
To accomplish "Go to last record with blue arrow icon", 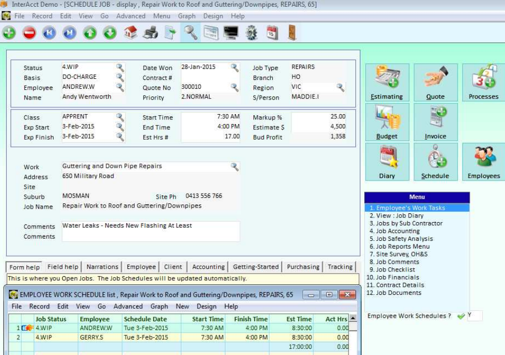I will pyautogui.click(x=70, y=33).
